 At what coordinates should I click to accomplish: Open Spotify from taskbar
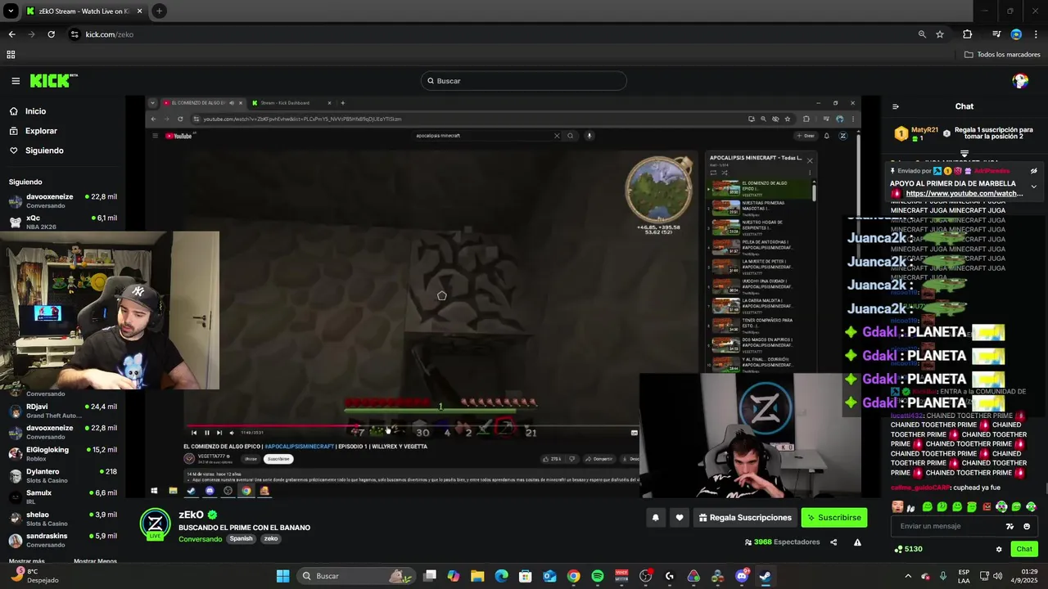(598, 576)
